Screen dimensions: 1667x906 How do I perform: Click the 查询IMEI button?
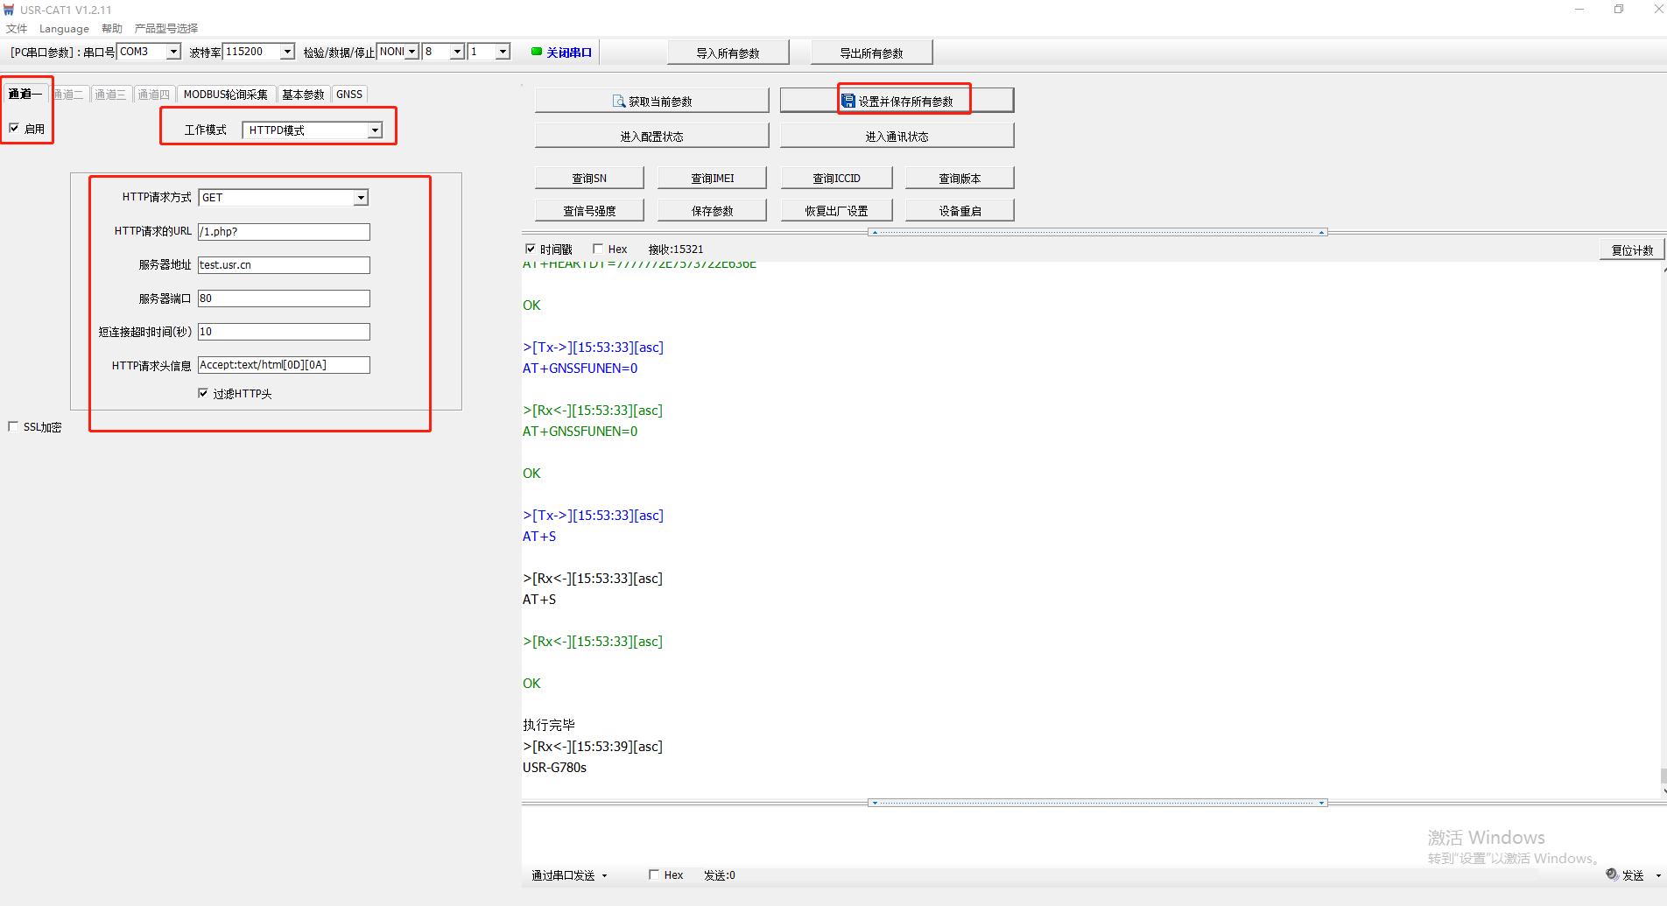coord(712,179)
